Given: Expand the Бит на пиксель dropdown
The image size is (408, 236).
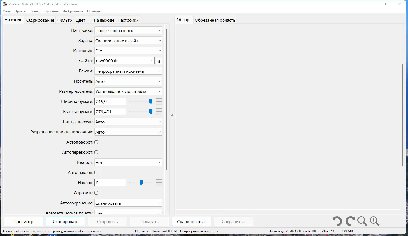Looking at the screenshot, I should [x=128, y=122].
